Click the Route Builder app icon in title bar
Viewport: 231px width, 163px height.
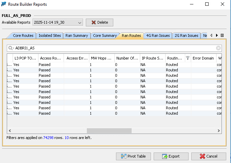[x=4, y=4]
